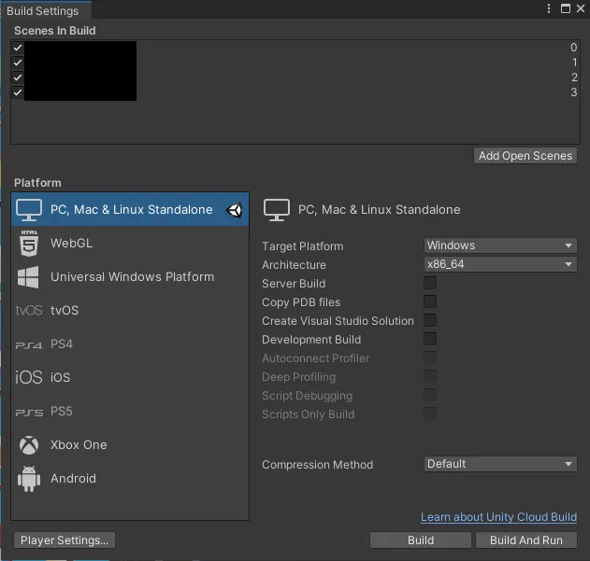
Task: Click the Universal Windows Platform logo icon
Action: coord(28,277)
